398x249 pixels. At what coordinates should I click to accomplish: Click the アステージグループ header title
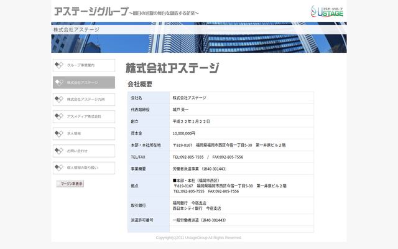[x=91, y=11]
